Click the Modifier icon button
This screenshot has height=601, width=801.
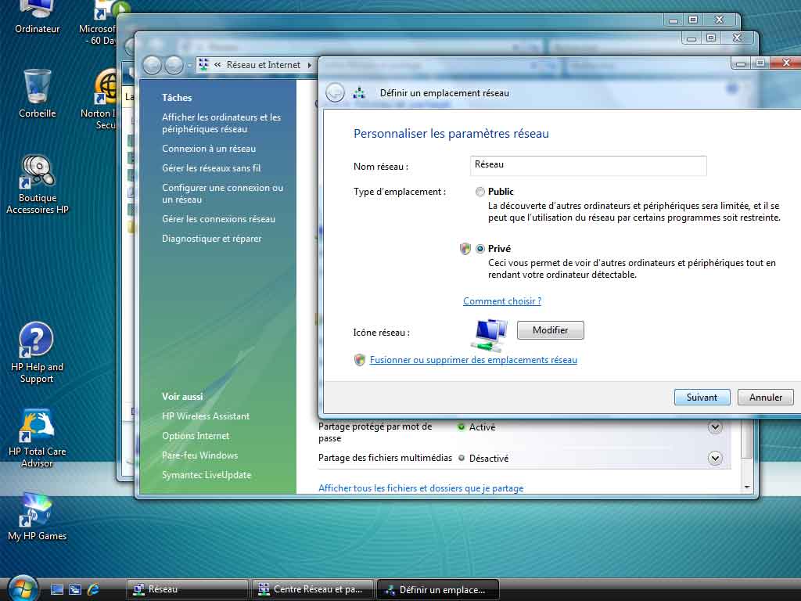550,330
